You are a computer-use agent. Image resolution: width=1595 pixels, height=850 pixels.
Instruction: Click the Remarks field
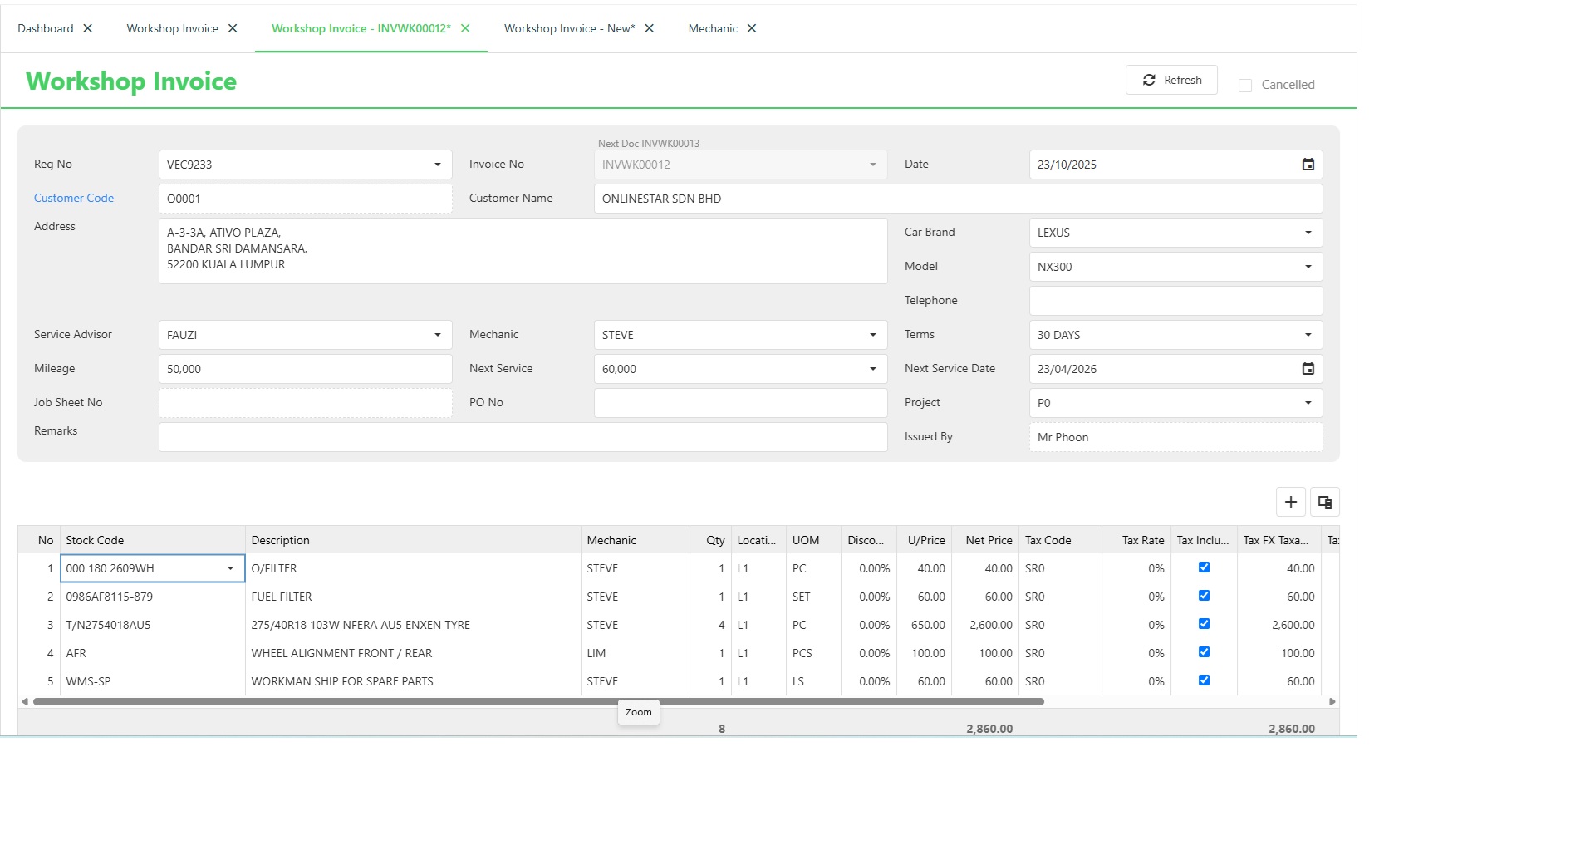tap(523, 437)
